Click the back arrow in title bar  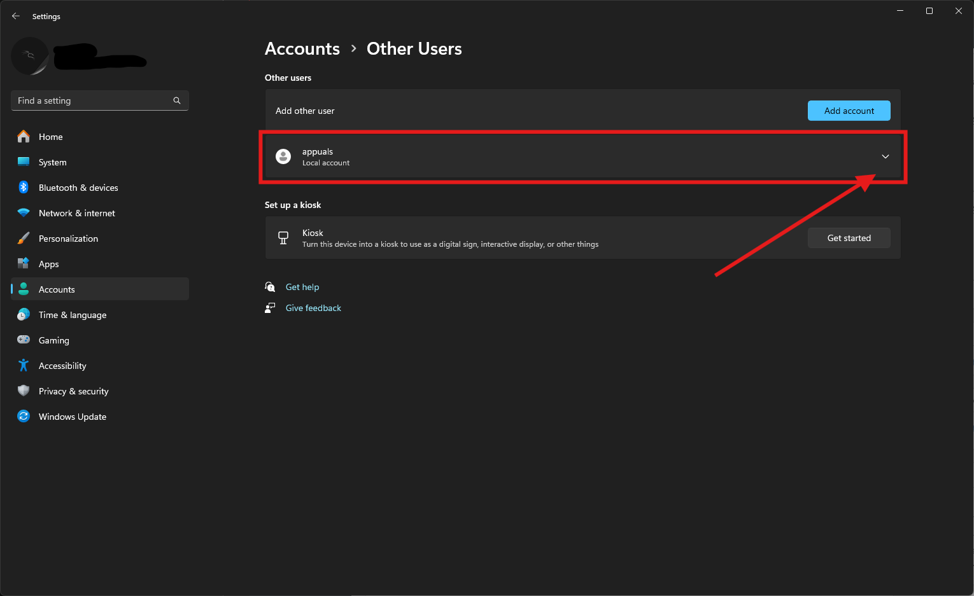point(16,17)
